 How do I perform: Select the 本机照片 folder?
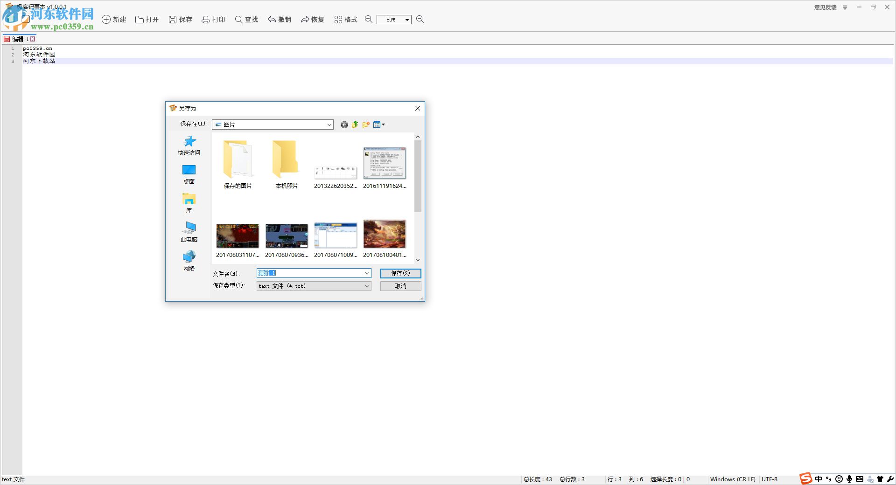(287, 164)
